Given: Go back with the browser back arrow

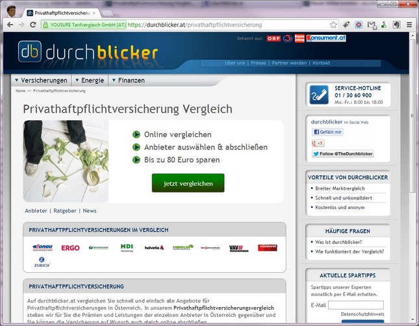Looking at the screenshot, I should pyautogui.click(x=10, y=25).
